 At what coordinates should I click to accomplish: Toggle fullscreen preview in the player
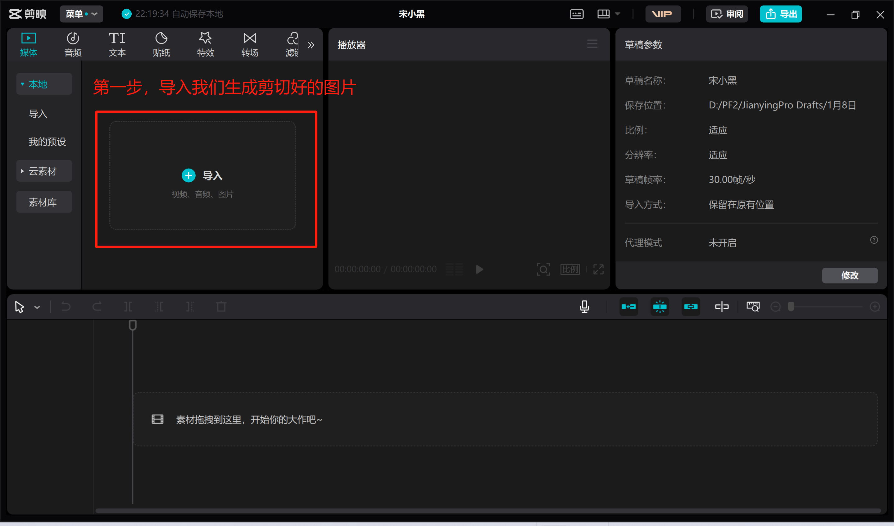click(598, 270)
